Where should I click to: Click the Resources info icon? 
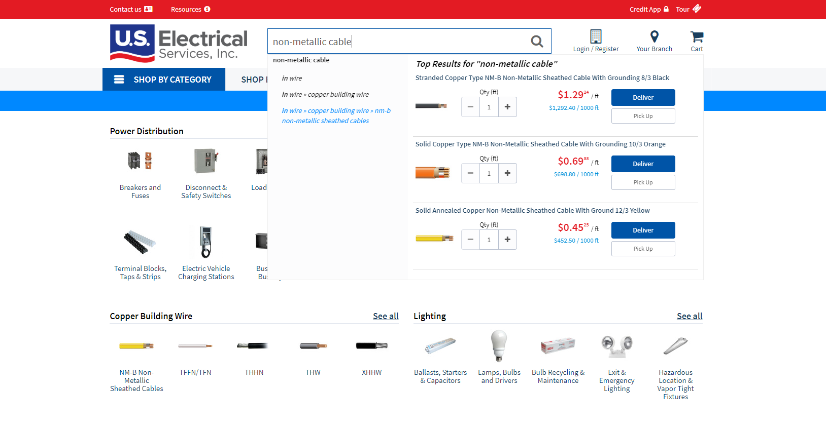point(207,9)
